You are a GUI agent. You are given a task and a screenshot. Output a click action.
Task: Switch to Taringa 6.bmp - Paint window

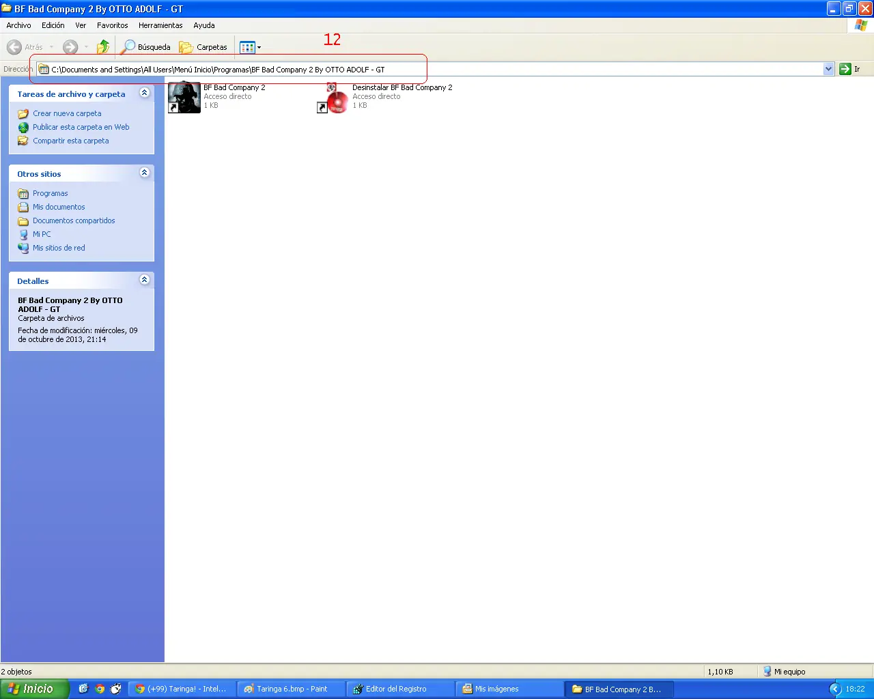click(x=292, y=689)
